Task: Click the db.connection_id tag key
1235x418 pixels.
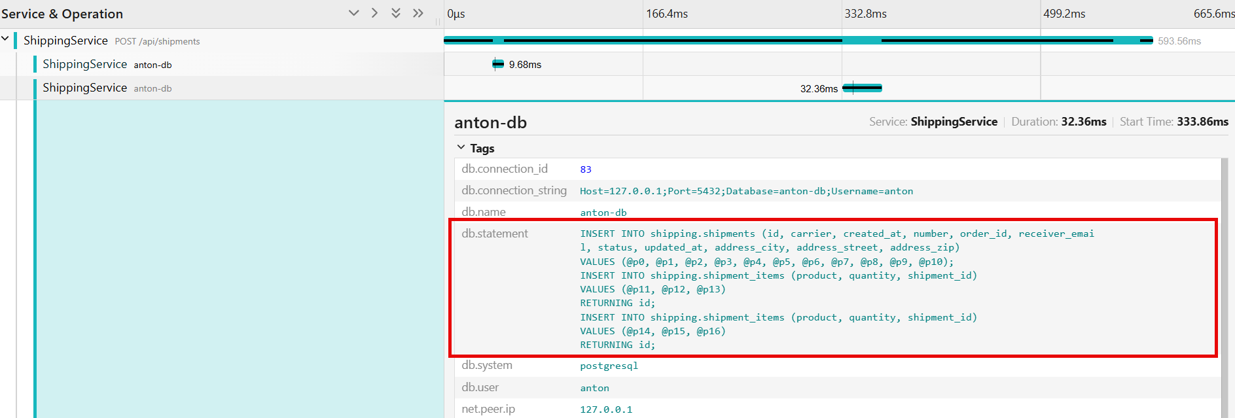Action: 505,169
